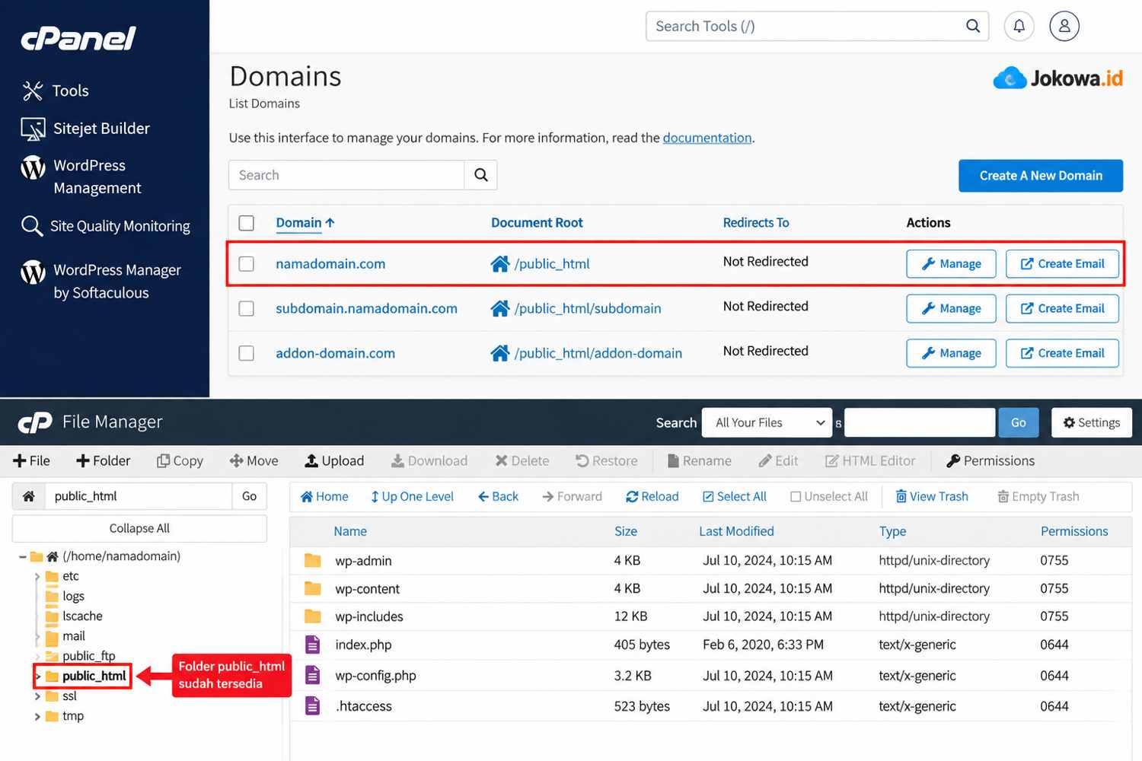
Task: Check the namadomain.com row checkbox
Action: pos(246,264)
